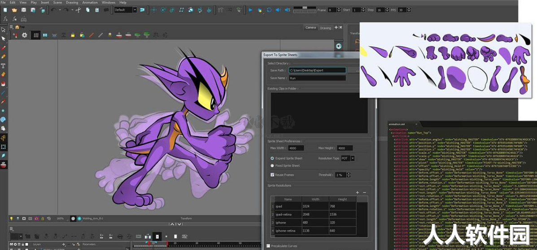The width and height of the screenshot is (537, 250).
Task: Click the Max Height field
Action: (345, 148)
